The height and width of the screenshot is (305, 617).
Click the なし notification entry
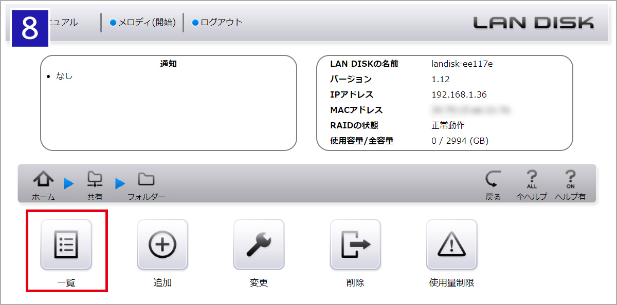(64, 77)
